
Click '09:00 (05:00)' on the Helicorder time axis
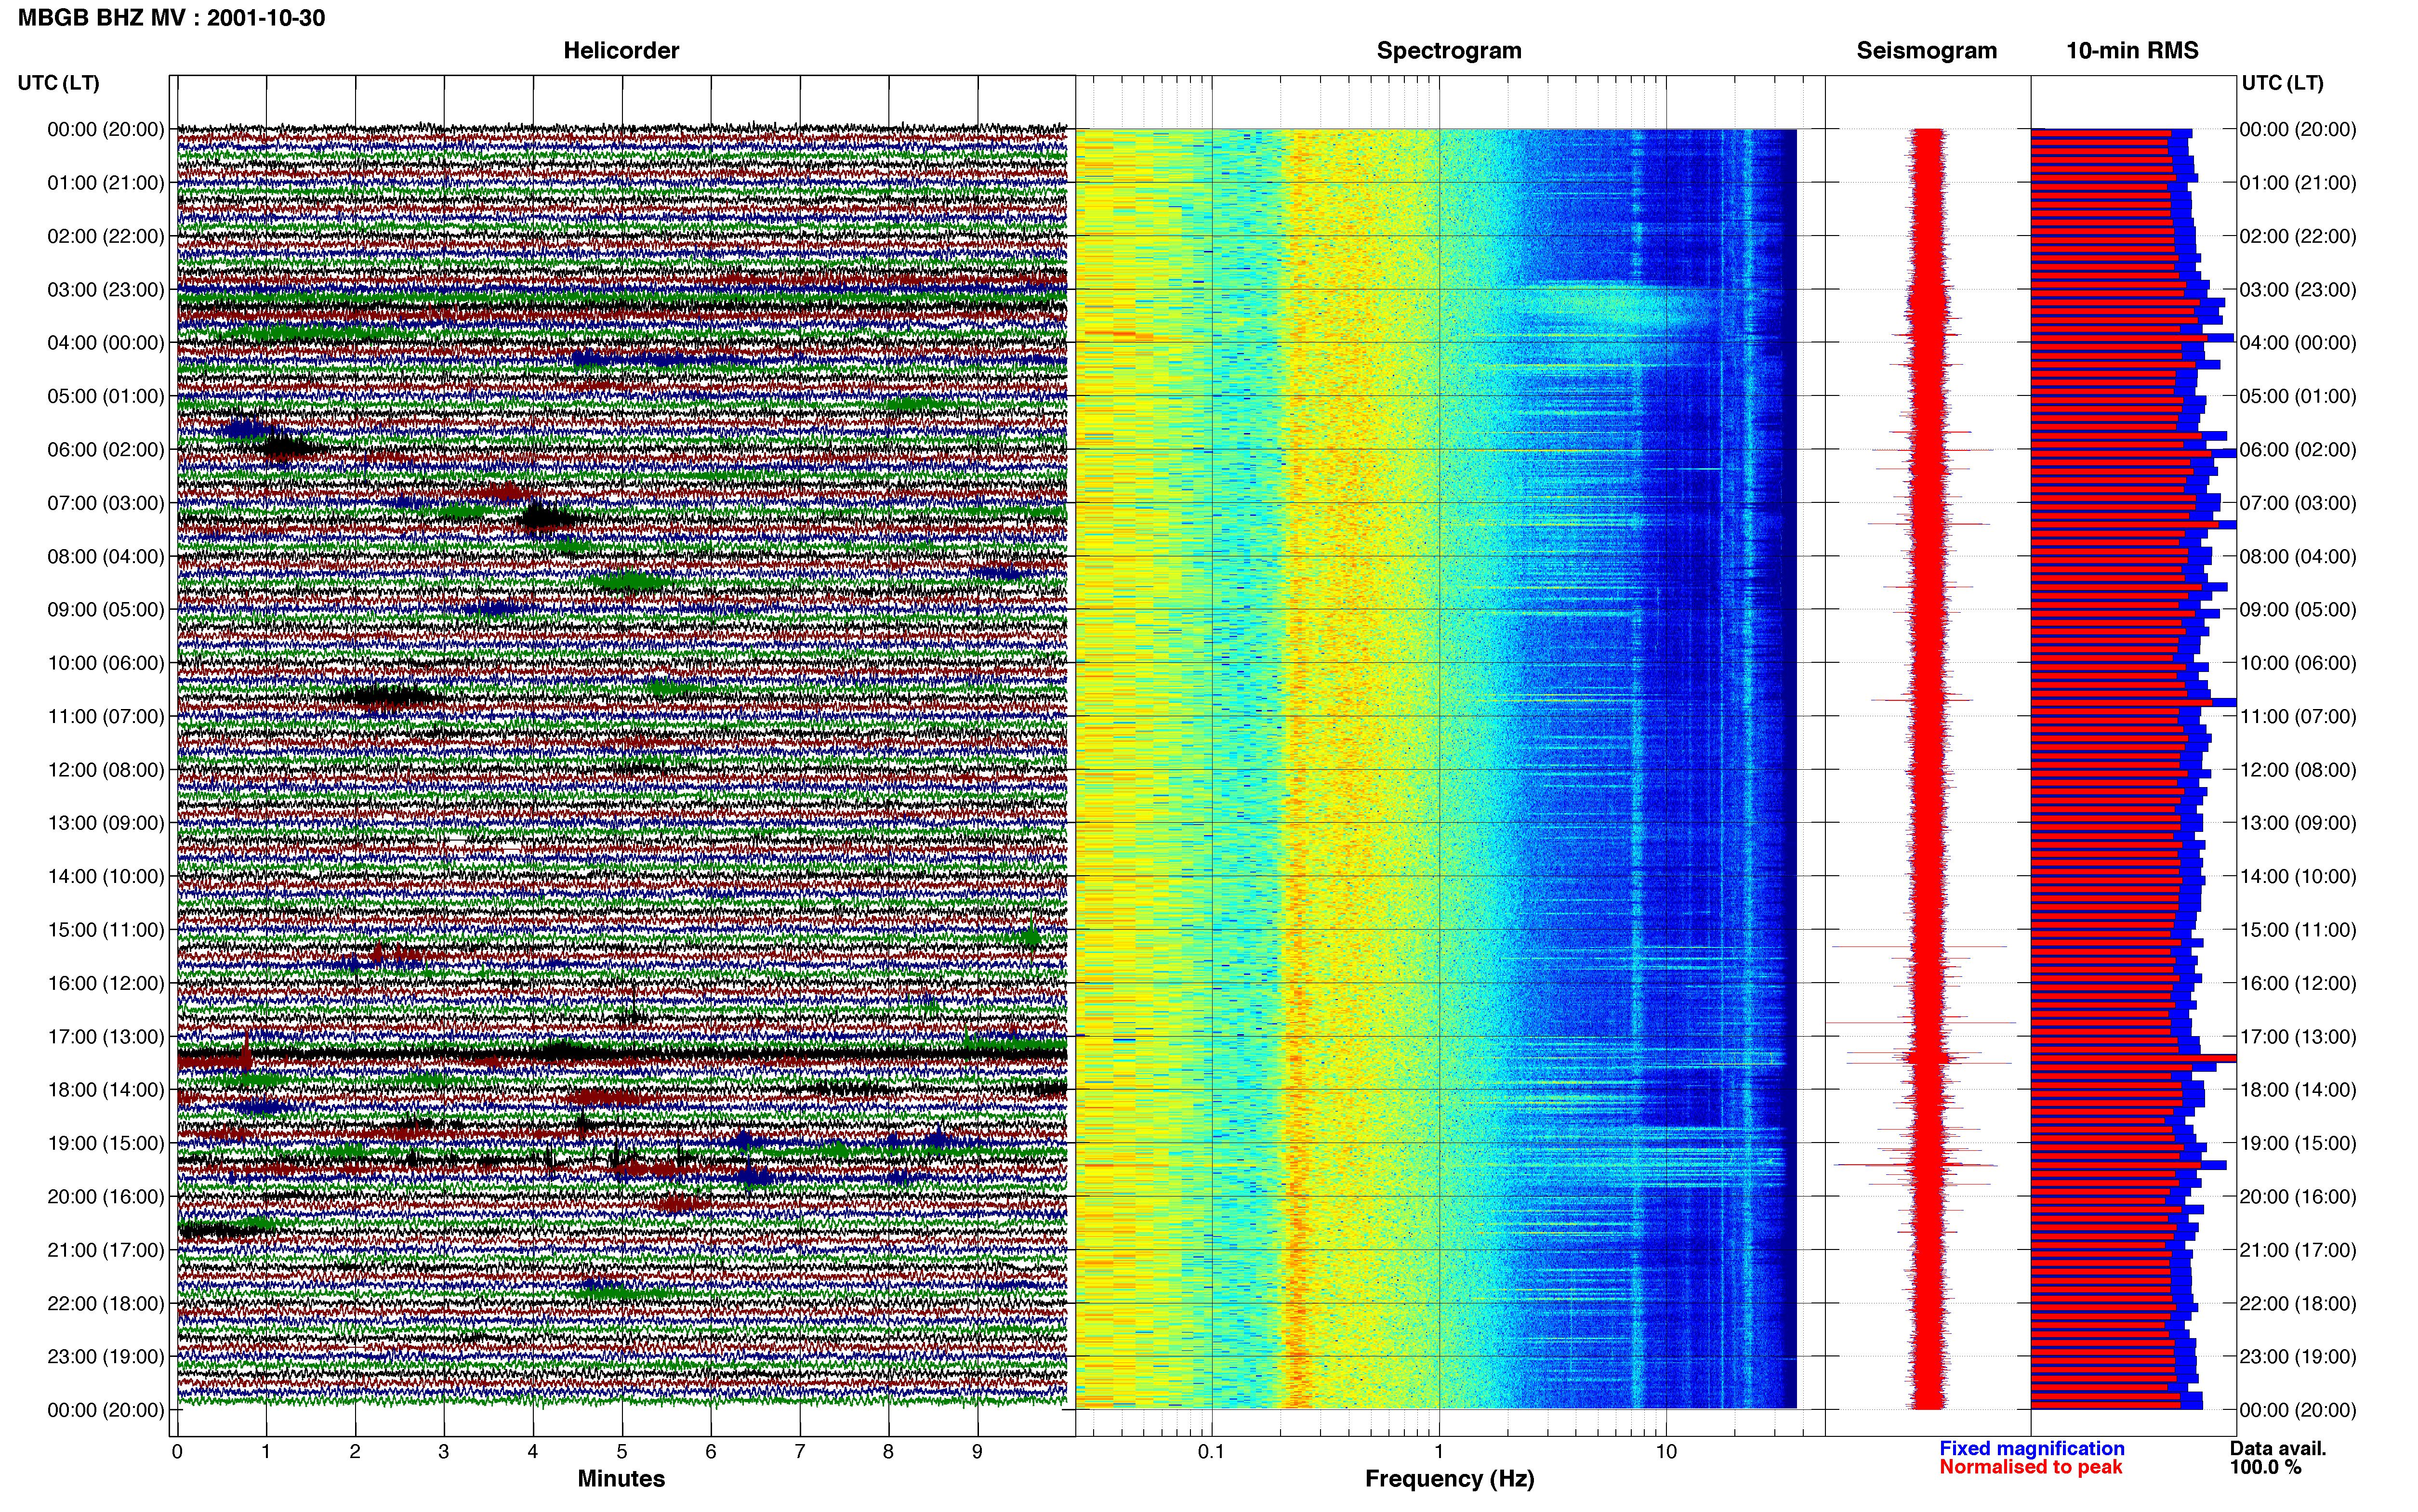[106, 610]
